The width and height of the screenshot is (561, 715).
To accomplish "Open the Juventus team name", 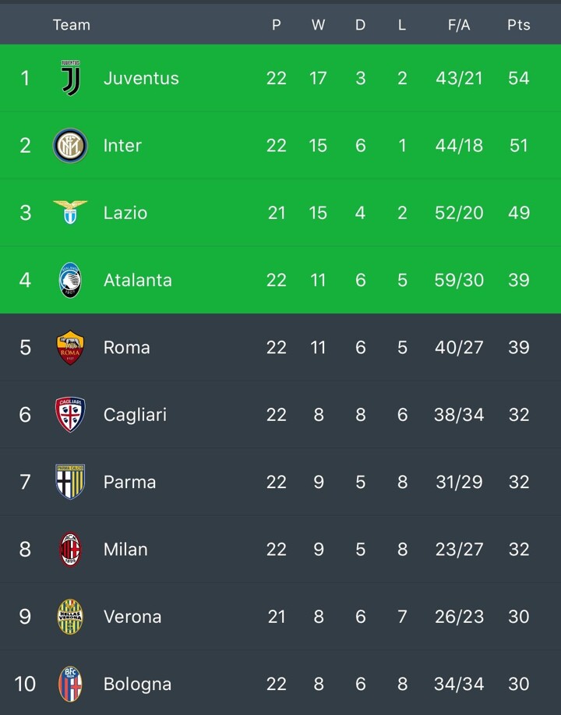I will point(141,78).
